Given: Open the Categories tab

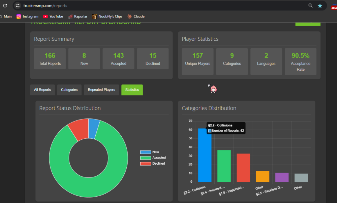Looking at the screenshot, I should coord(69,90).
